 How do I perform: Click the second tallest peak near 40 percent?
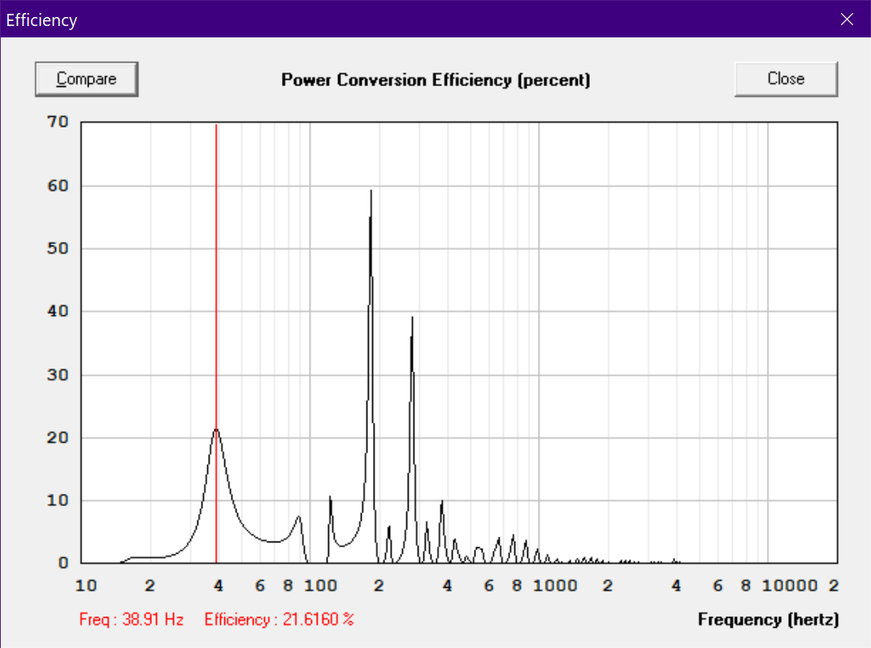point(412,319)
